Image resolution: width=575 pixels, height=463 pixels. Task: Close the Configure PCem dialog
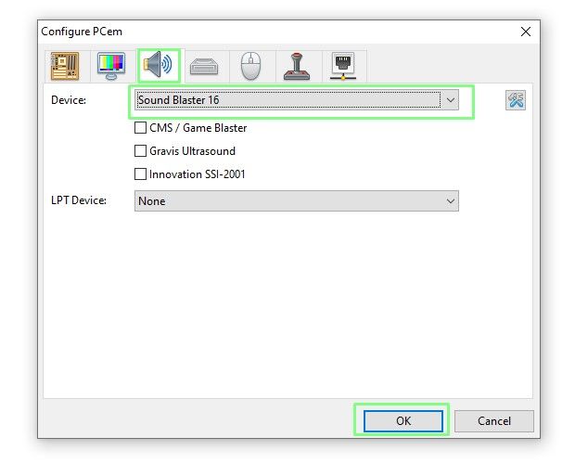[526, 32]
